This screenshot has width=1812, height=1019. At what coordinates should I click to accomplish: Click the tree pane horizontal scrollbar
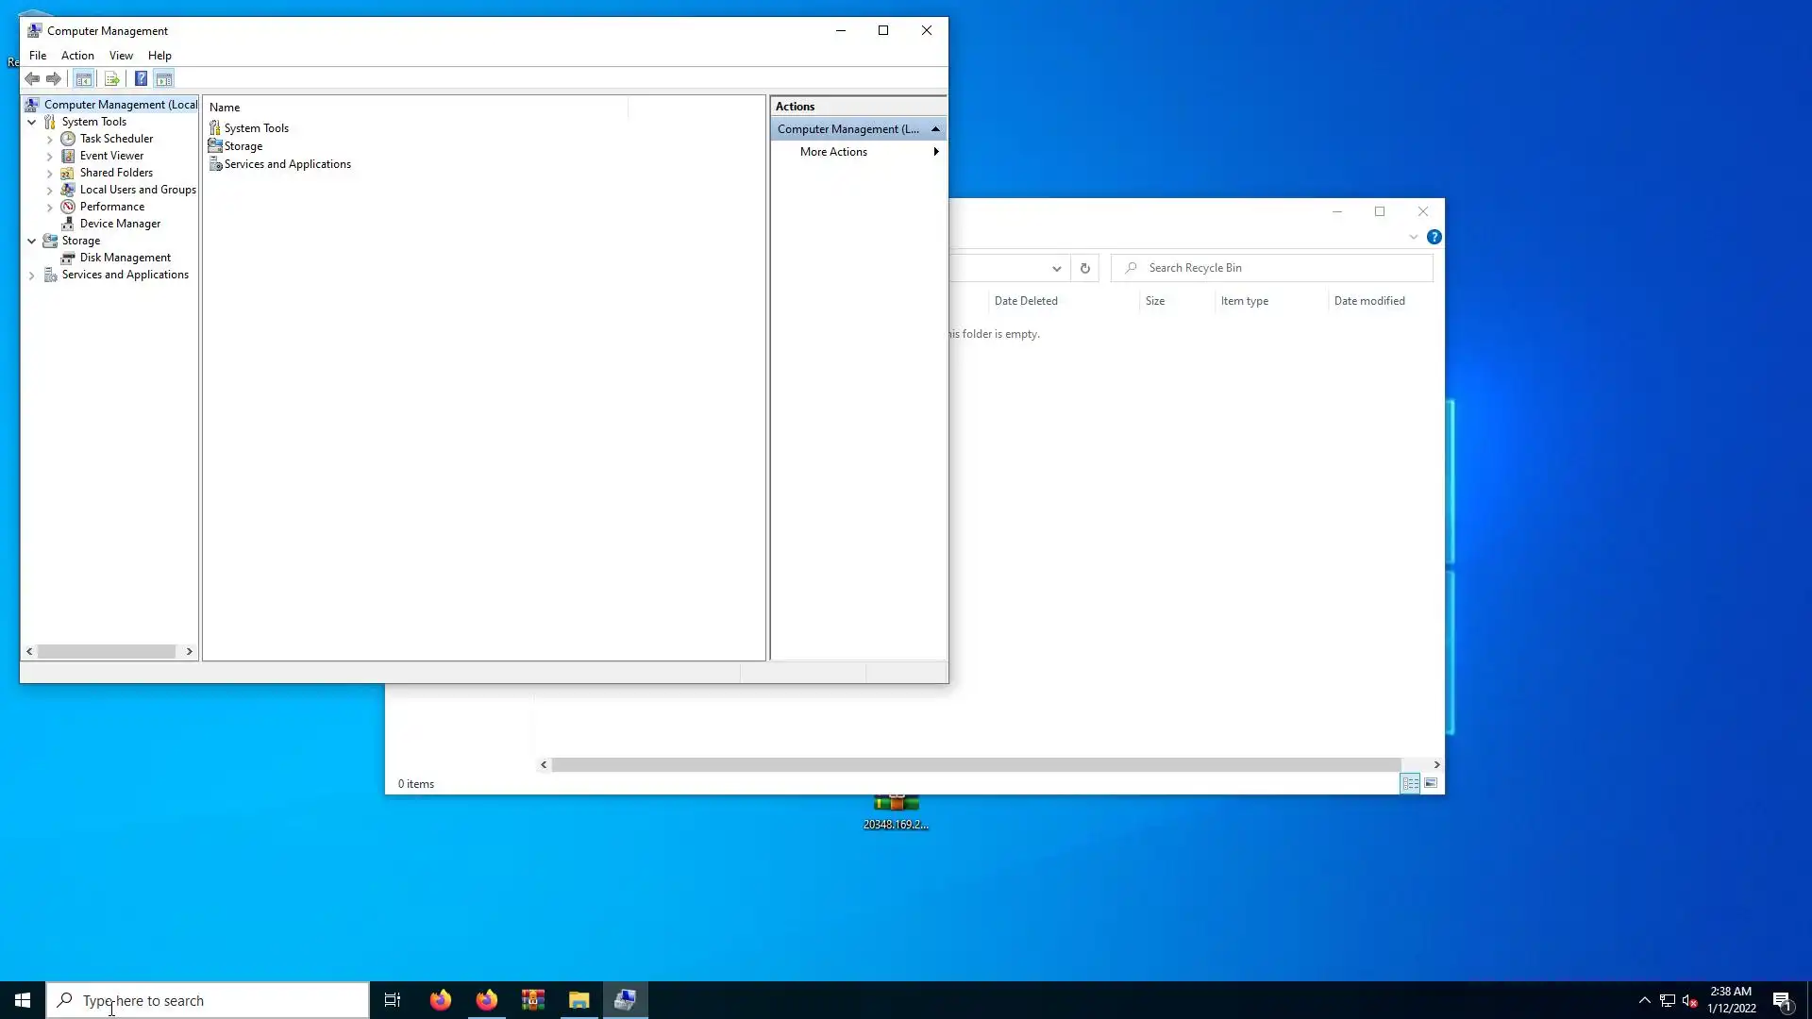click(107, 652)
